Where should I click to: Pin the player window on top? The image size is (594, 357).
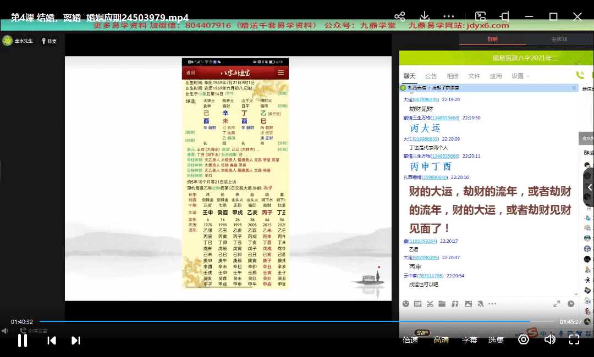(x=505, y=16)
